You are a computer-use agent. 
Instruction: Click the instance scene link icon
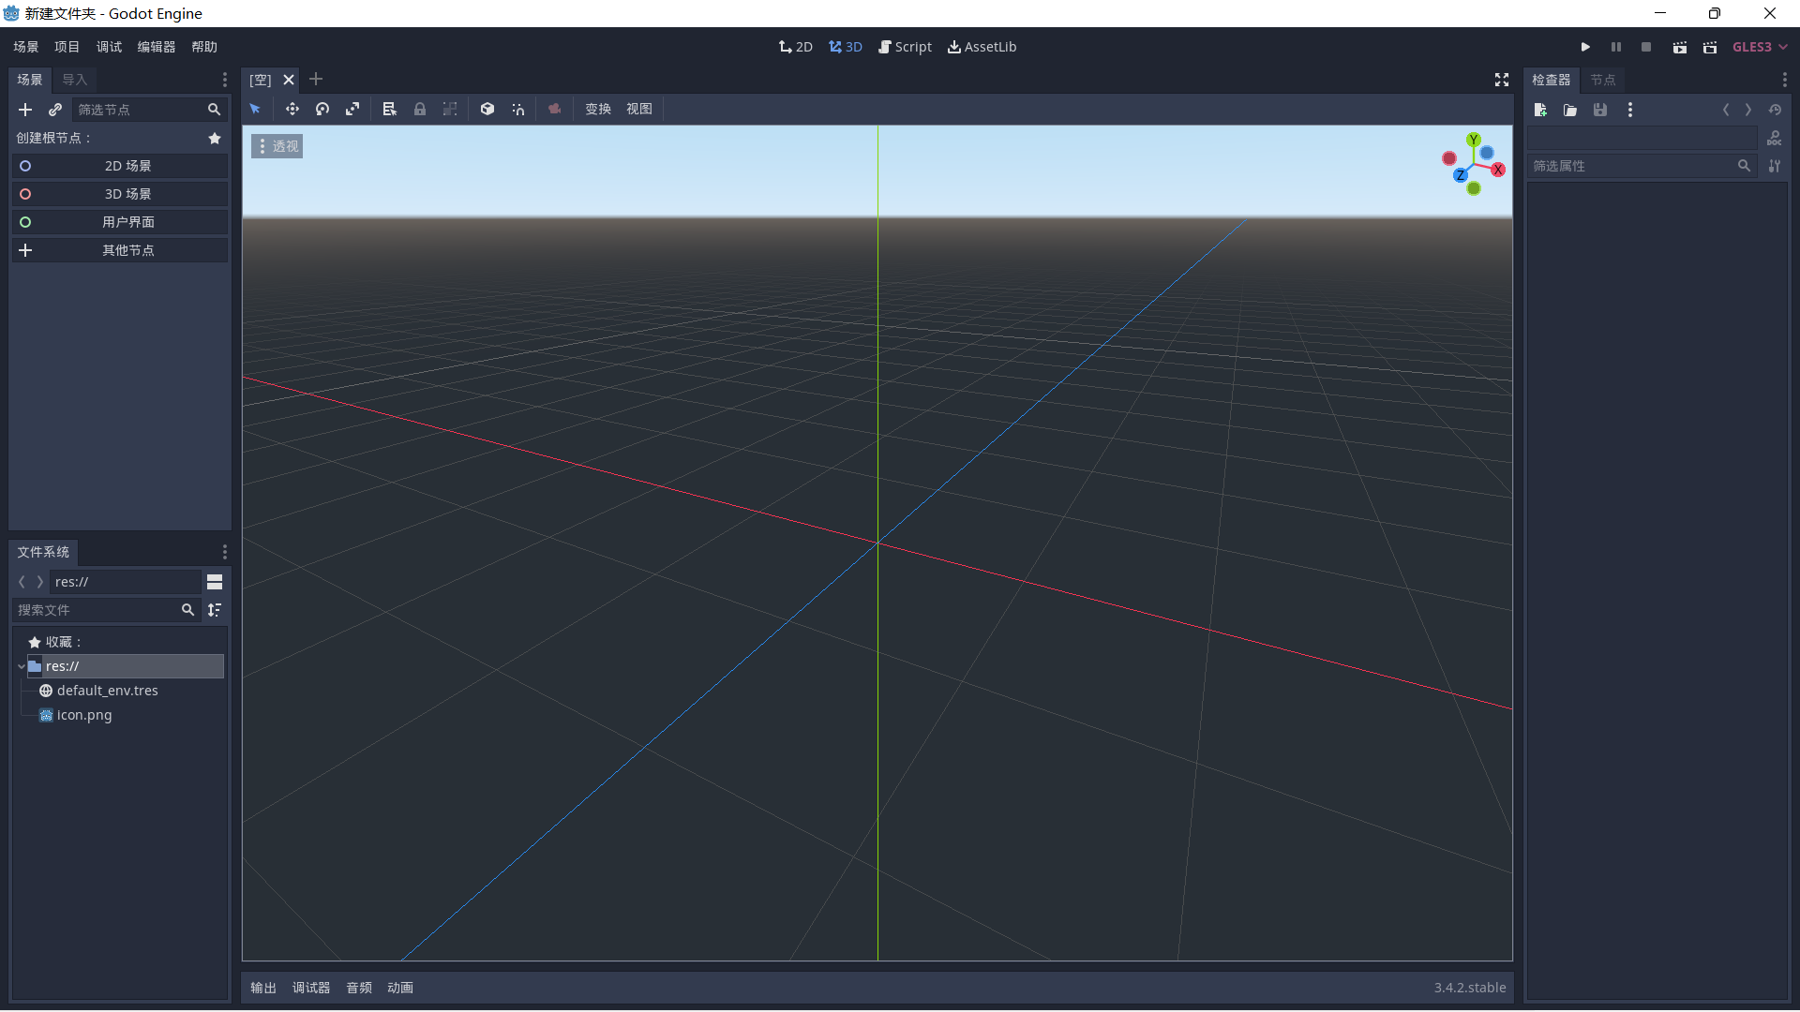(x=55, y=110)
